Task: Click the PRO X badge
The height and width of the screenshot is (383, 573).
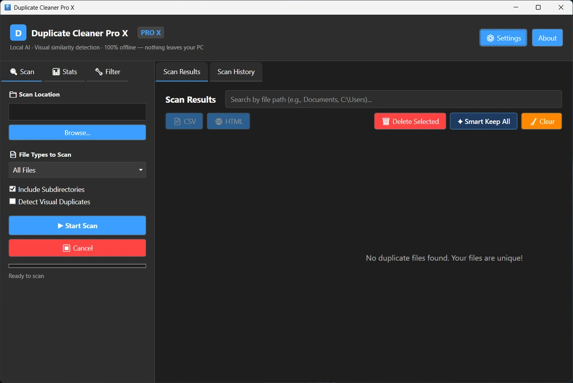Action: [x=151, y=32]
